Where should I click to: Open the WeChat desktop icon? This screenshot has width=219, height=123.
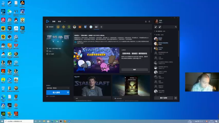(10, 12)
